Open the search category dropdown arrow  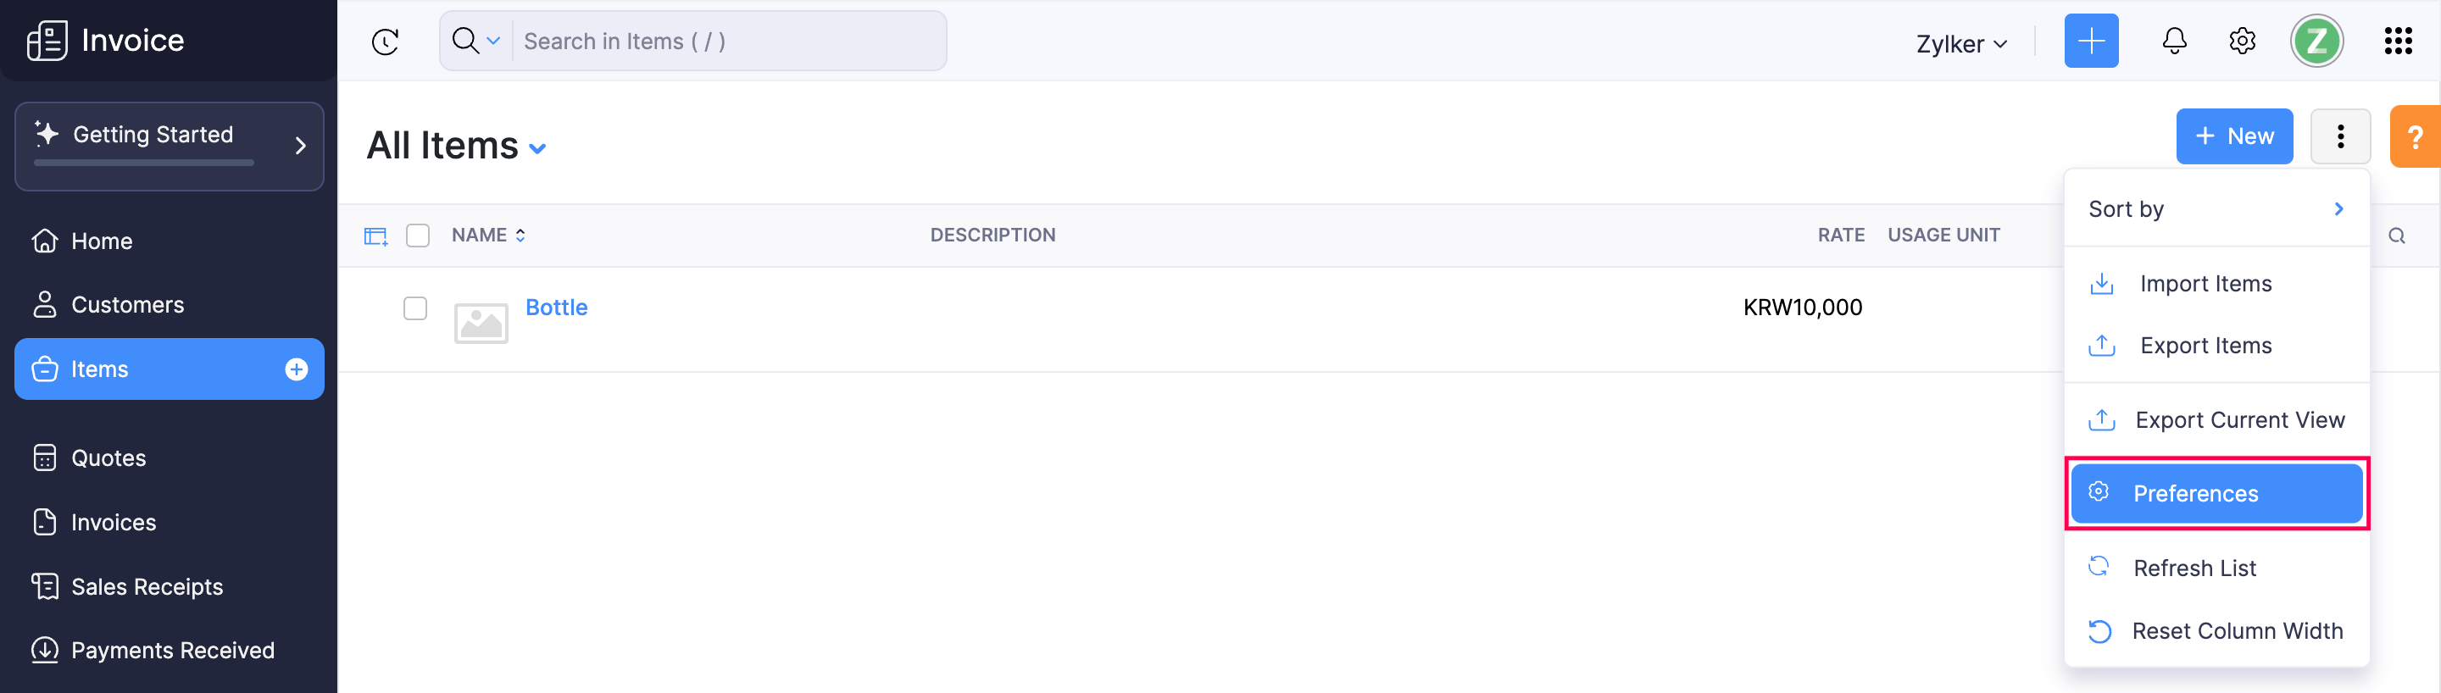click(493, 41)
